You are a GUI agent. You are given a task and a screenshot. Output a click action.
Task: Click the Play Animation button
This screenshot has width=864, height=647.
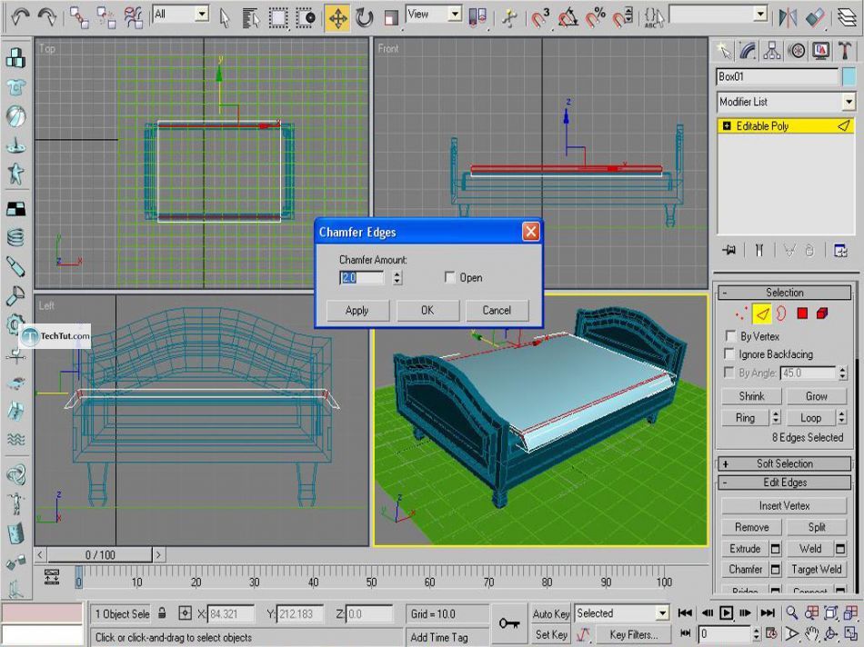click(x=727, y=612)
